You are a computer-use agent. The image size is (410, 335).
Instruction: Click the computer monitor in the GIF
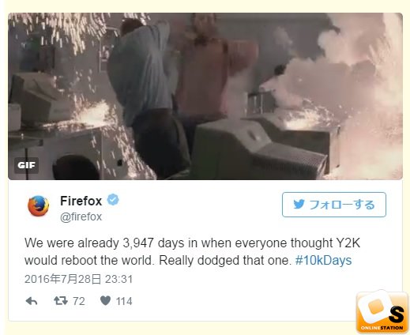click(259, 149)
